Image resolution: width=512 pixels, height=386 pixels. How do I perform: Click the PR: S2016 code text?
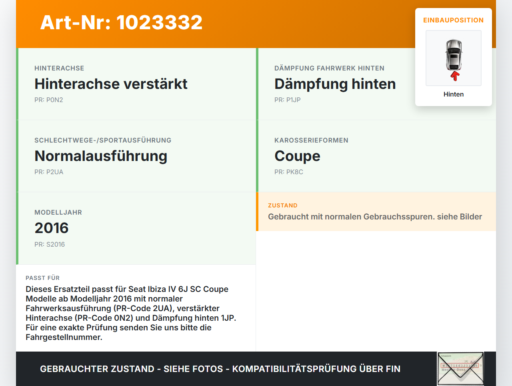50,244
